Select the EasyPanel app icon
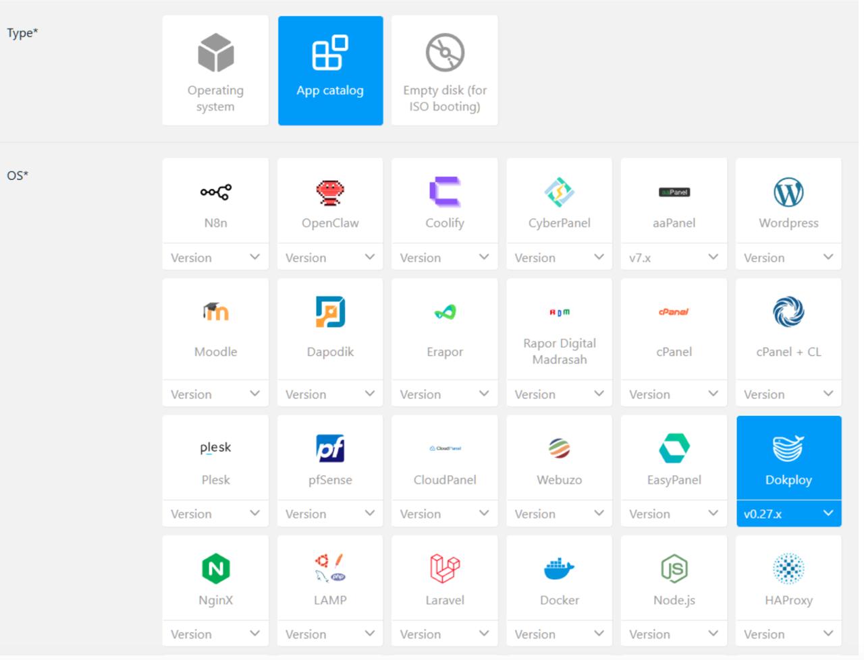Screen dimensions: 864x660 pyautogui.click(x=674, y=448)
